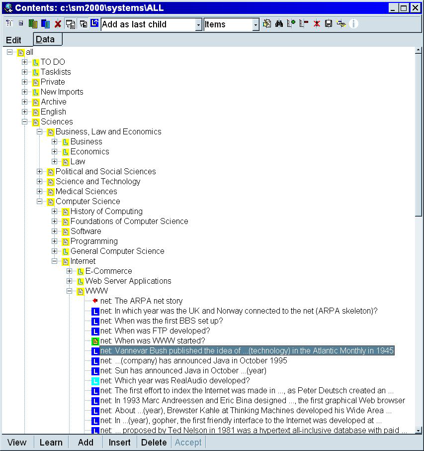Image resolution: width=424 pixels, height=451 pixels.
Task: Click the blue up-arrow promote icon
Action: point(94,23)
